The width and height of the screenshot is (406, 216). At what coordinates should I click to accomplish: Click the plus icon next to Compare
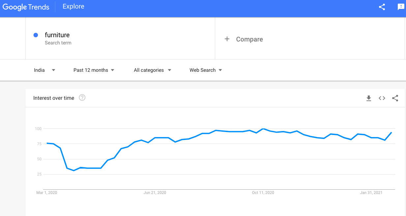227,39
